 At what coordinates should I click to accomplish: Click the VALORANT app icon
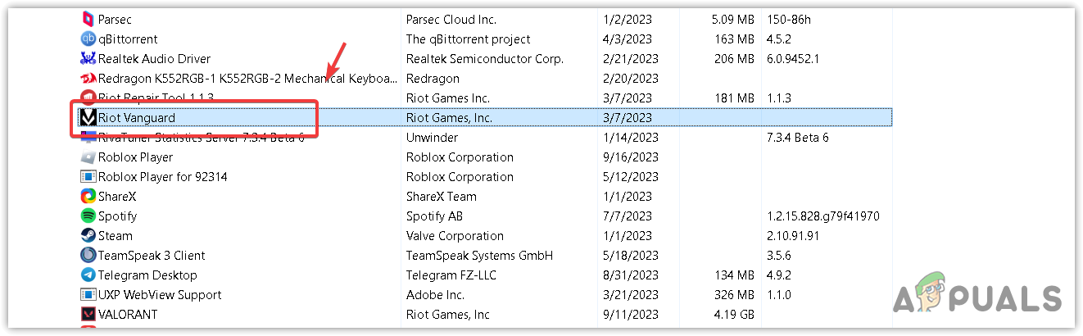click(88, 314)
